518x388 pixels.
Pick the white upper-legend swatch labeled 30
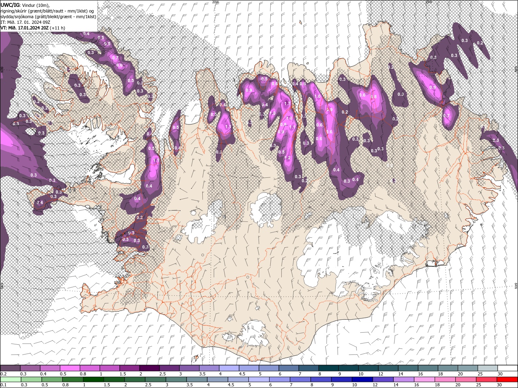pos(507,368)
